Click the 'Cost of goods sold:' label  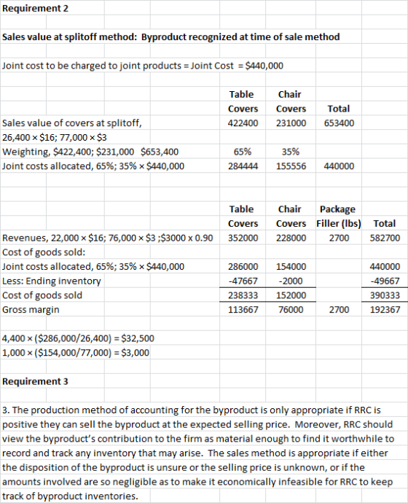point(44,252)
